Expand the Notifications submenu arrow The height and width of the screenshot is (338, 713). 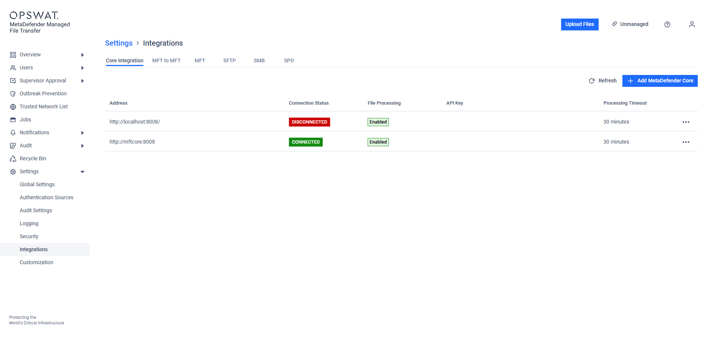[82, 133]
